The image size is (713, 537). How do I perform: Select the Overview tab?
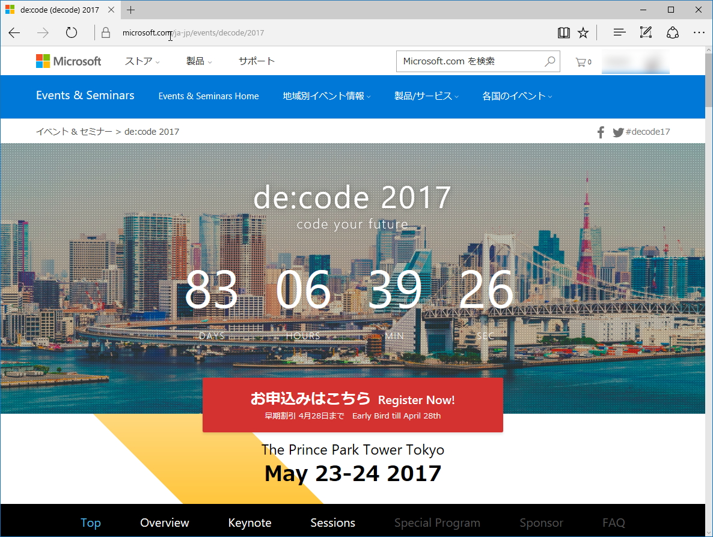click(164, 523)
